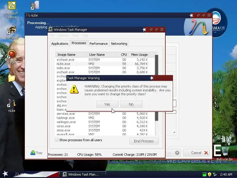Click the End Process button

coord(144,141)
